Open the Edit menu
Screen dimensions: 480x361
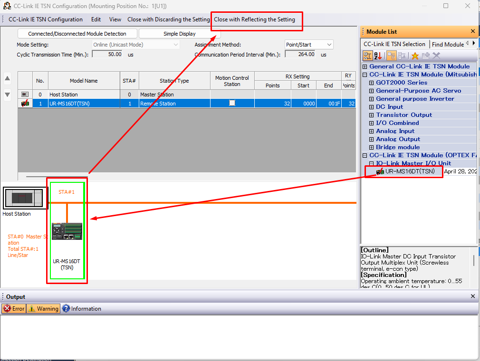[96, 19]
